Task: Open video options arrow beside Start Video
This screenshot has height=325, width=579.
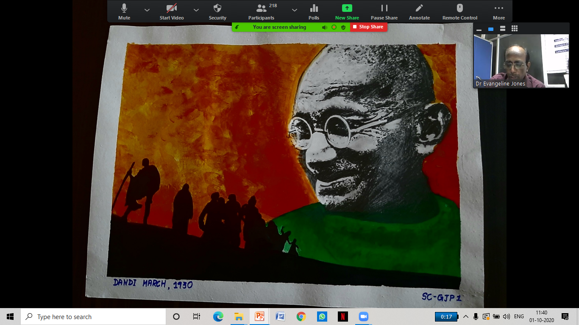Action: click(196, 10)
